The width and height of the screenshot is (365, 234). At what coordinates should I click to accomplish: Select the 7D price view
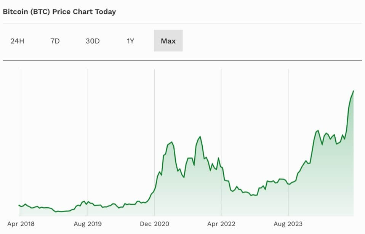coord(54,41)
